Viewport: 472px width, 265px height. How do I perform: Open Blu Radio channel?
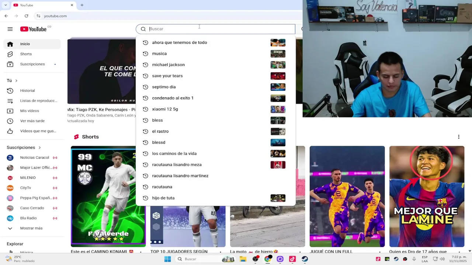coord(32,218)
